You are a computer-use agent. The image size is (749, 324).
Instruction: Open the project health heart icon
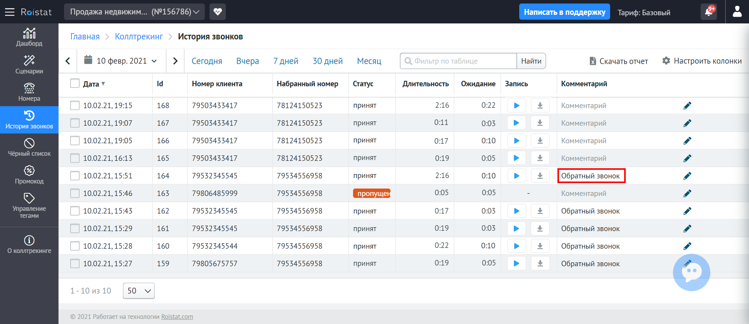(x=218, y=12)
